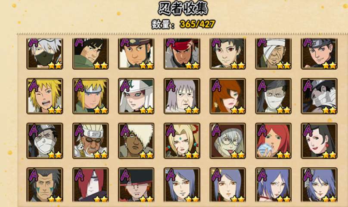Choose blonde woman with forehead diamond mark
This screenshot has width=348, height=207.
pyautogui.click(x=182, y=141)
